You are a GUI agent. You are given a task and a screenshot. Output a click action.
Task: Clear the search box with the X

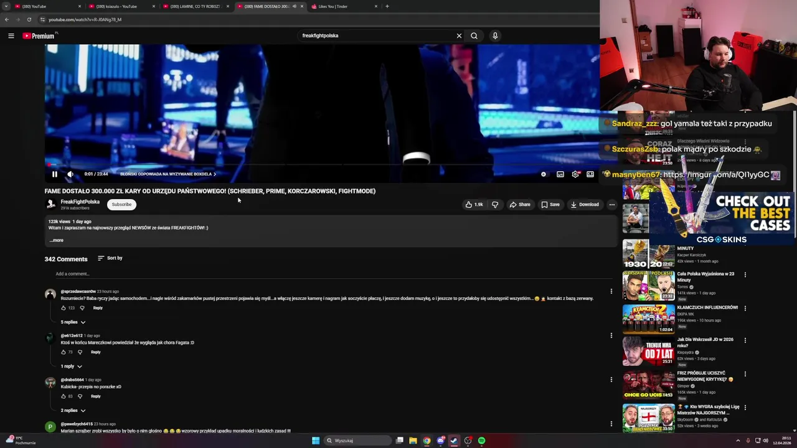click(x=459, y=35)
